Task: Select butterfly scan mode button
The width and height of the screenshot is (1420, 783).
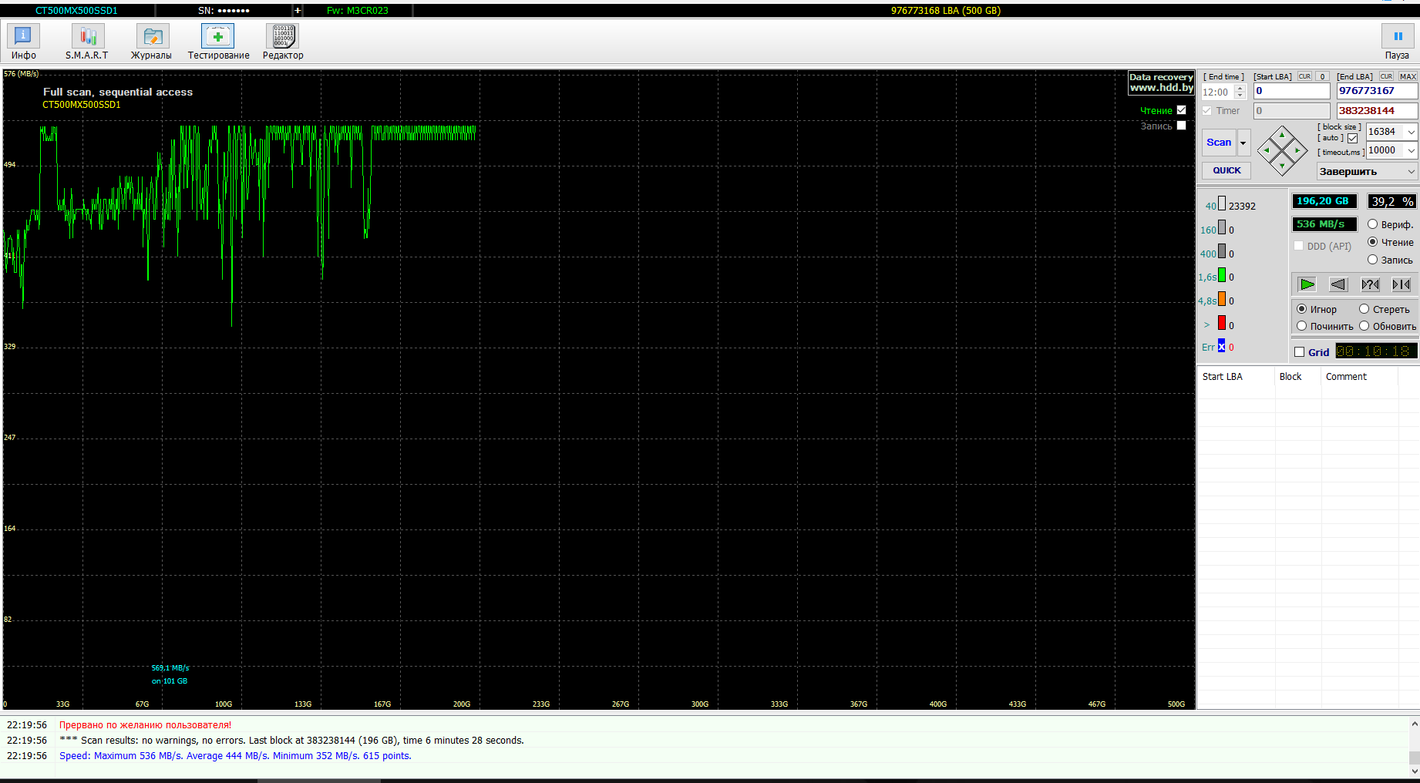Action: (1401, 284)
